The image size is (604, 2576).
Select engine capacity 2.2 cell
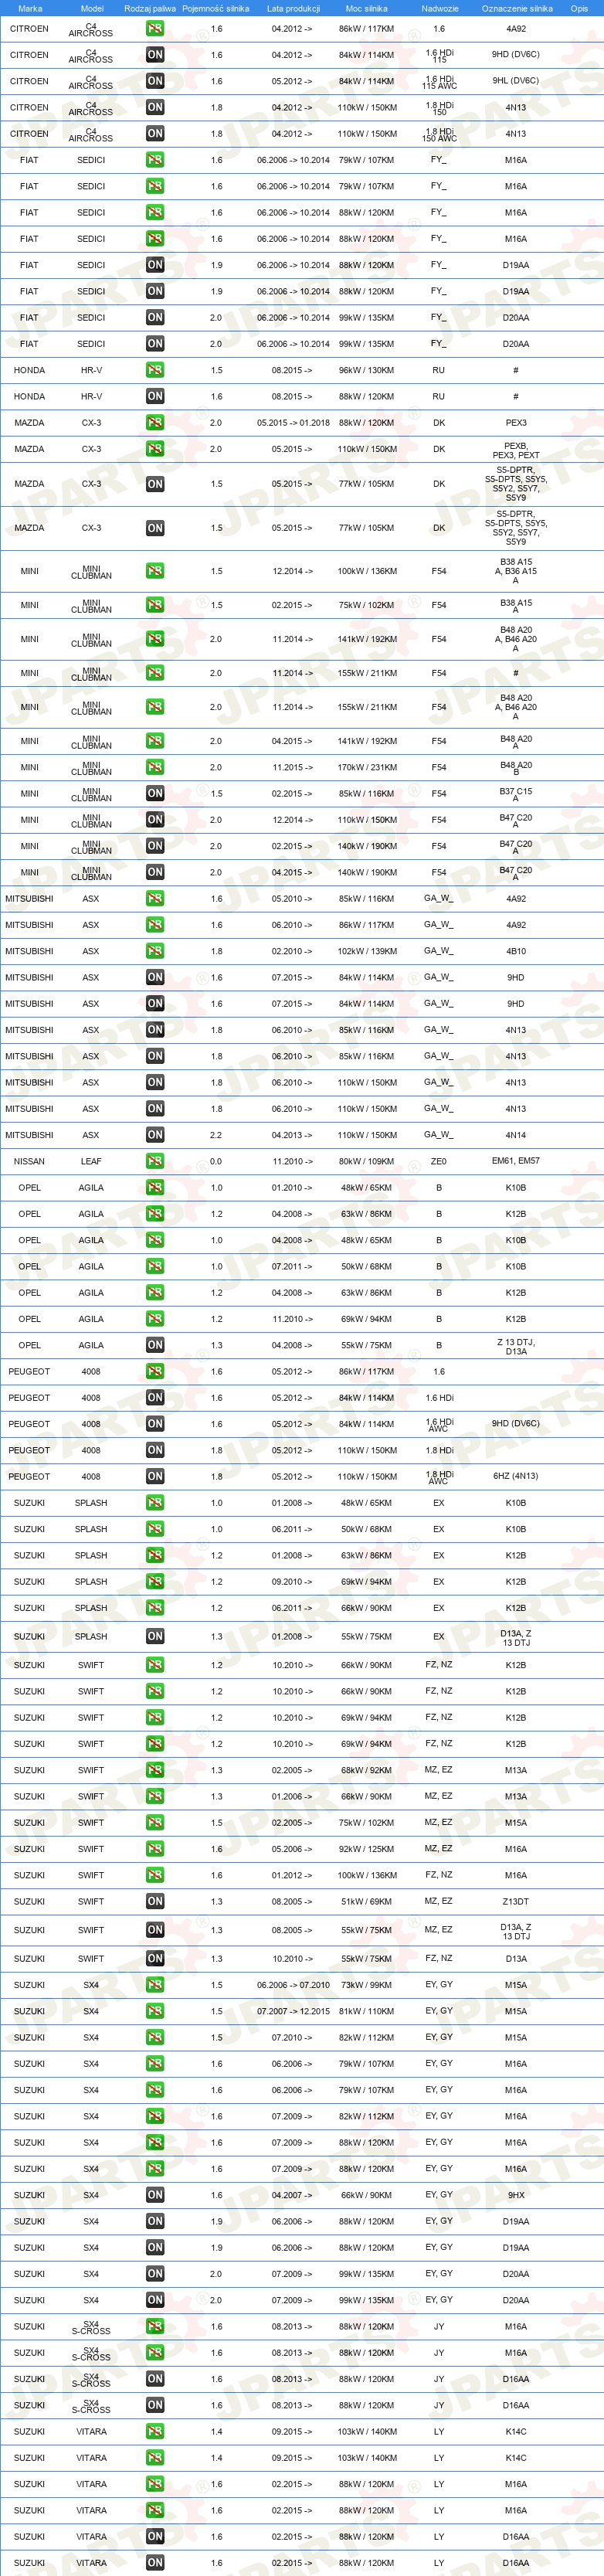(216, 1135)
